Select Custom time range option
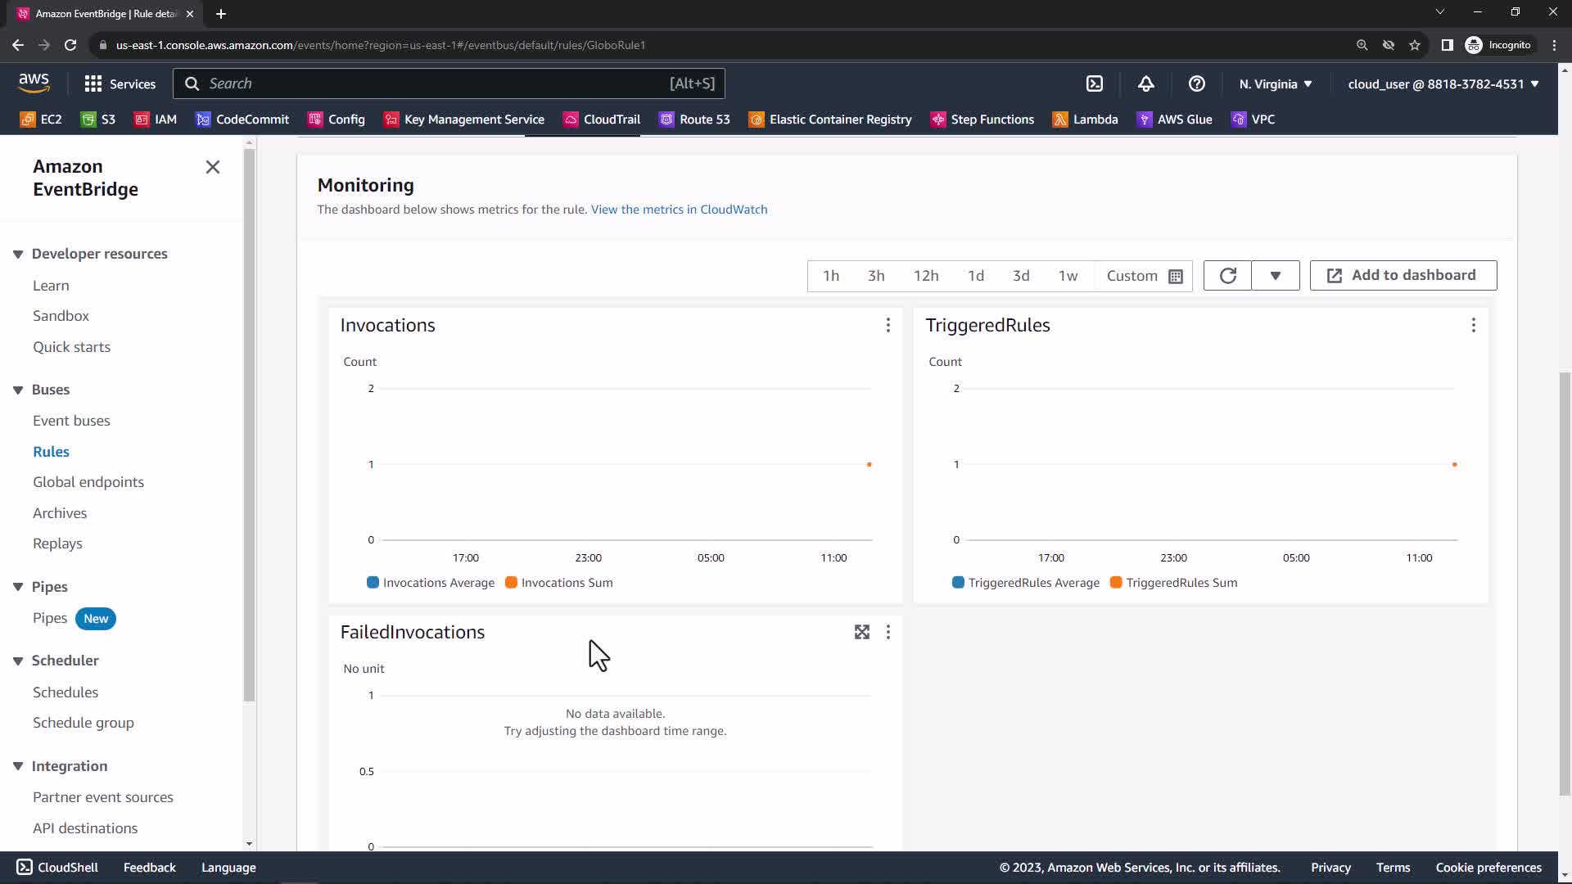This screenshot has width=1572, height=884. (x=1144, y=276)
